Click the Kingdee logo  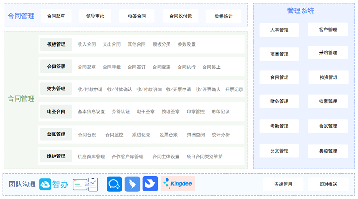point(178,184)
